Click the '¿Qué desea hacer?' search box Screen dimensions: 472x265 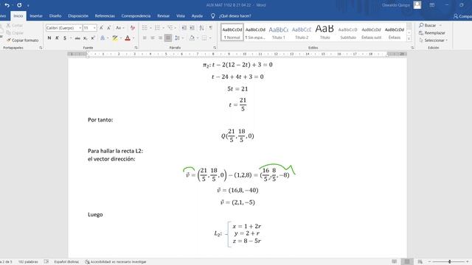point(231,16)
